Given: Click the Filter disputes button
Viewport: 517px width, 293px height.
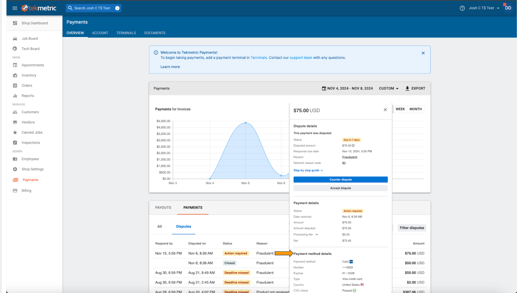Looking at the screenshot, I should click(x=412, y=228).
